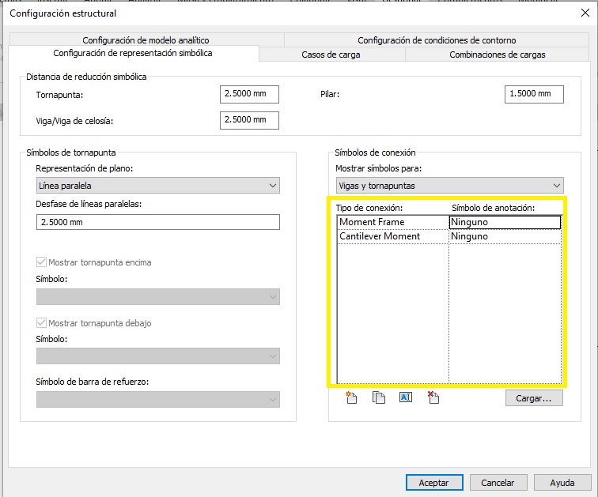The image size is (598, 497).
Task: Toggle Mostrar tornapunta encima checkbox
Action: (x=42, y=262)
